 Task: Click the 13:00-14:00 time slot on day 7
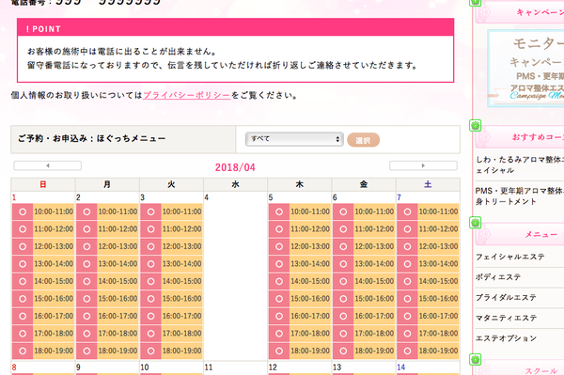(438, 264)
